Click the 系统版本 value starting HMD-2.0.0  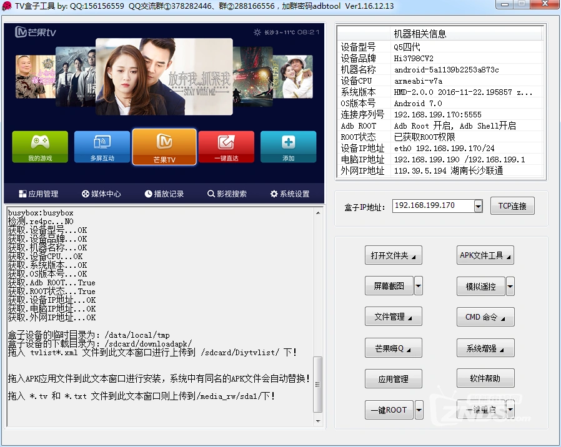463,92
